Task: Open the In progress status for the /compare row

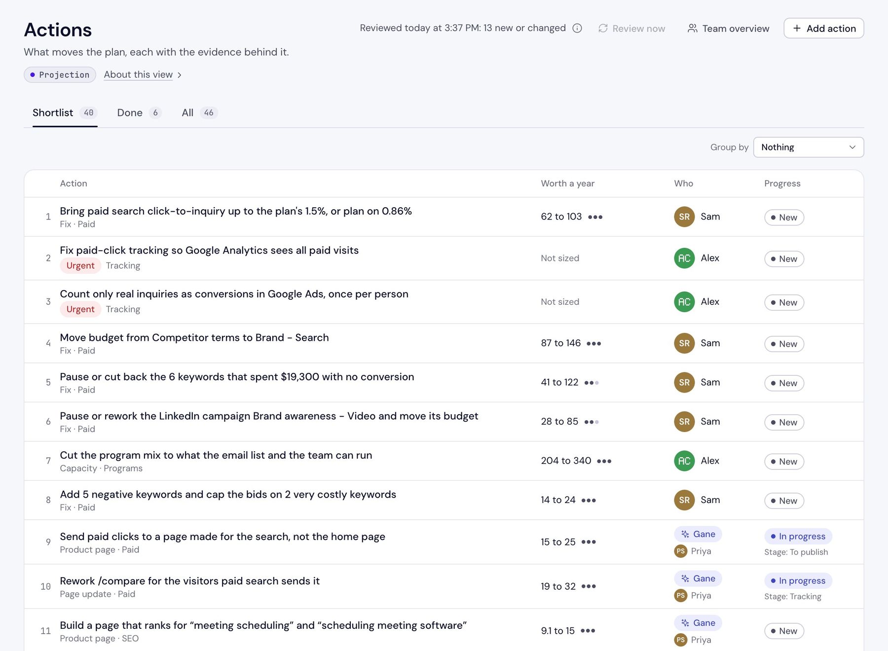Action: point(798,580)
